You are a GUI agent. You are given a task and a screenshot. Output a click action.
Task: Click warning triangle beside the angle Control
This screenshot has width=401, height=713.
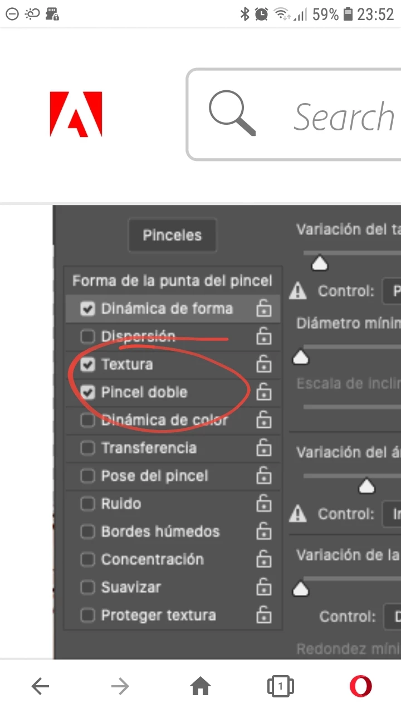(x=299, y=514)
